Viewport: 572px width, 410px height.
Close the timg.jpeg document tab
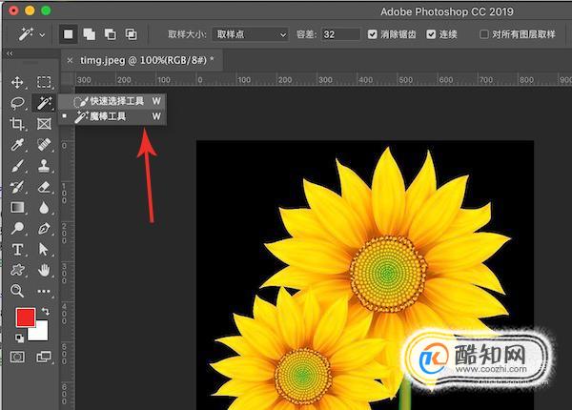tap(70, 60)
